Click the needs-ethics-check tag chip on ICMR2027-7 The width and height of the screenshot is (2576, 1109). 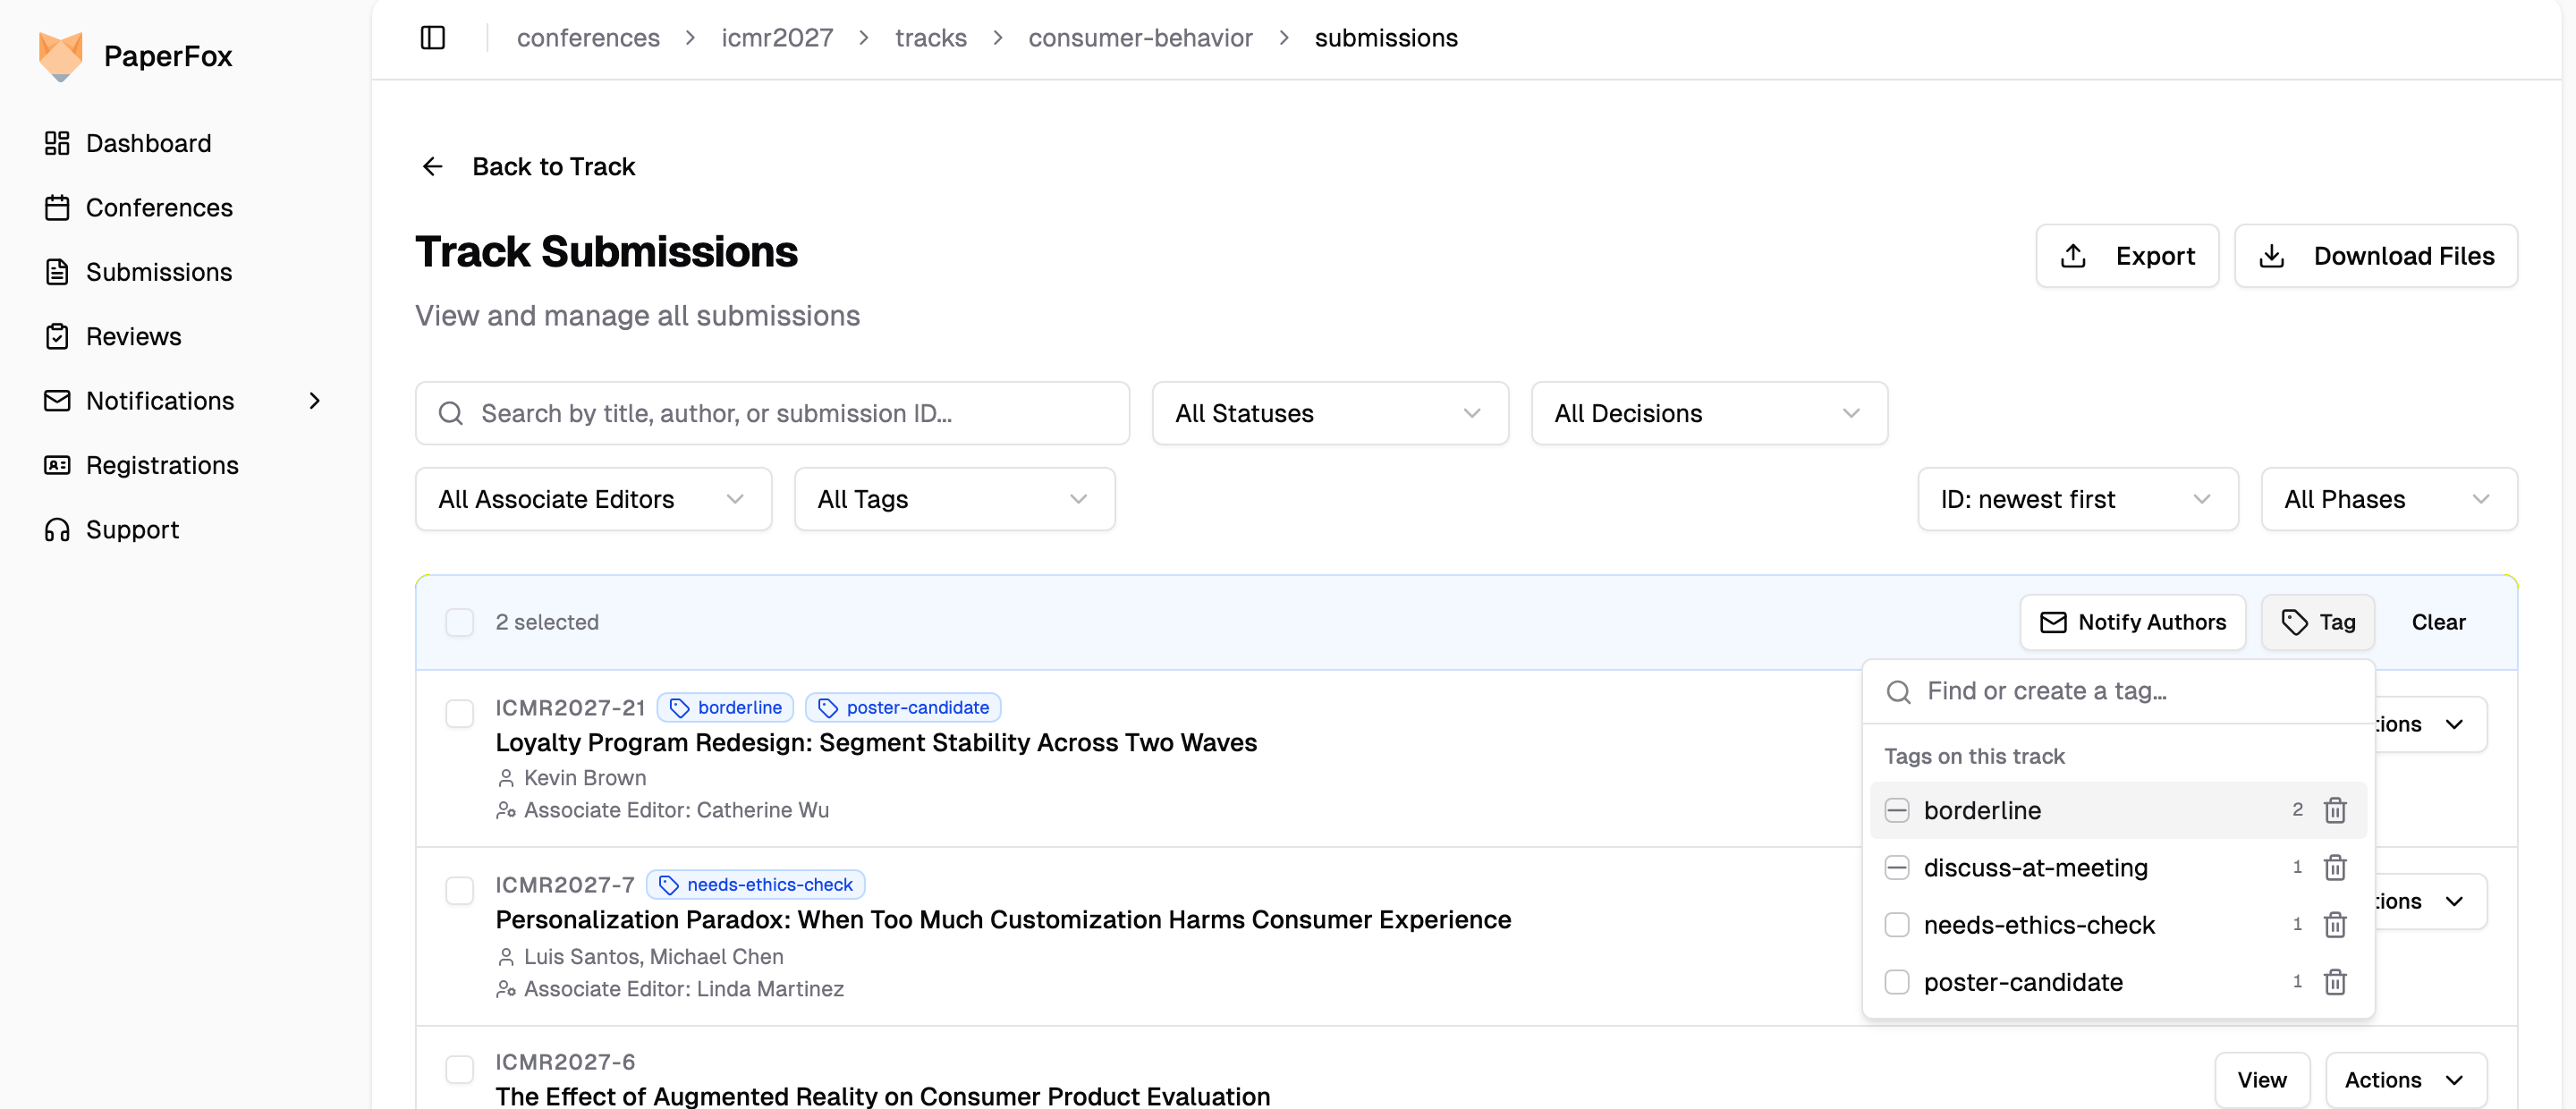coord(755,885)
